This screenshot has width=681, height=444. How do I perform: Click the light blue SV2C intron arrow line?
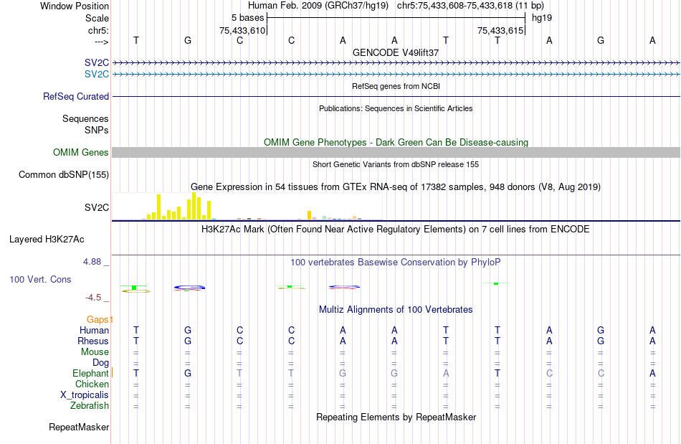tap(396, 75)
